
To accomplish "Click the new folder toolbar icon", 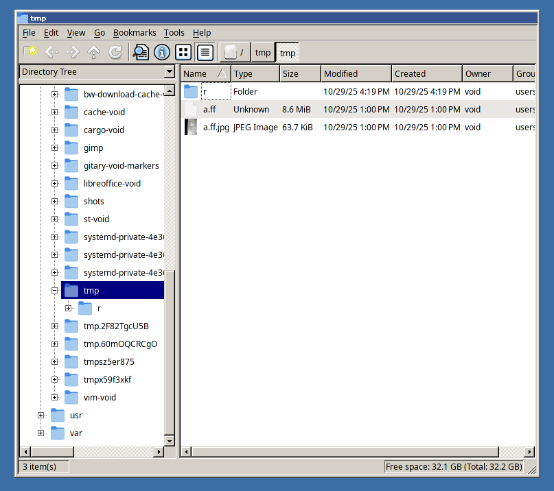I will pos(30,52).
